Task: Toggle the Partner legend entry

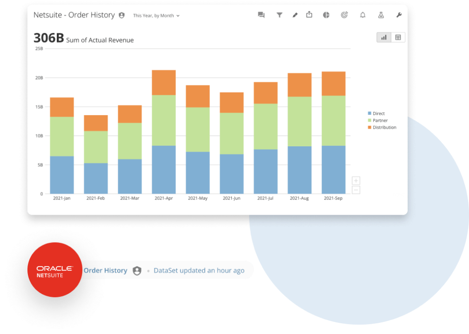Action: point(378,120)
